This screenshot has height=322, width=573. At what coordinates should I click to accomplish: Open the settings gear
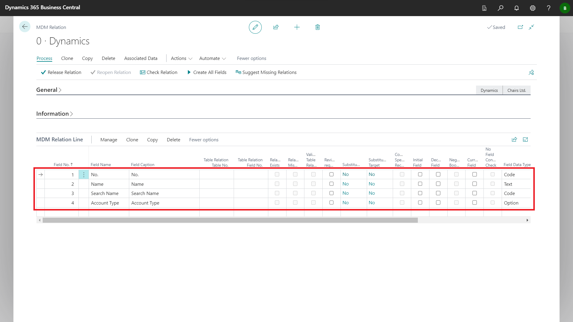tap(533, 8)
